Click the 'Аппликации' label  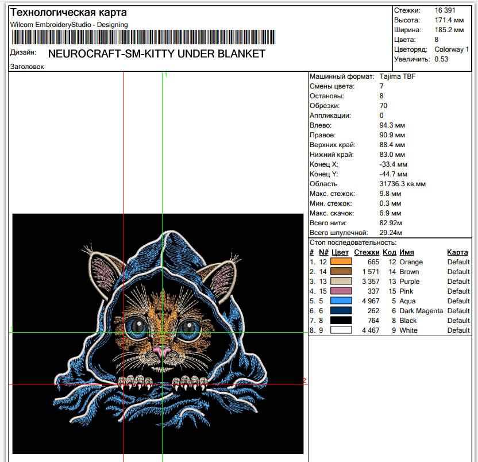pos(330,115)
